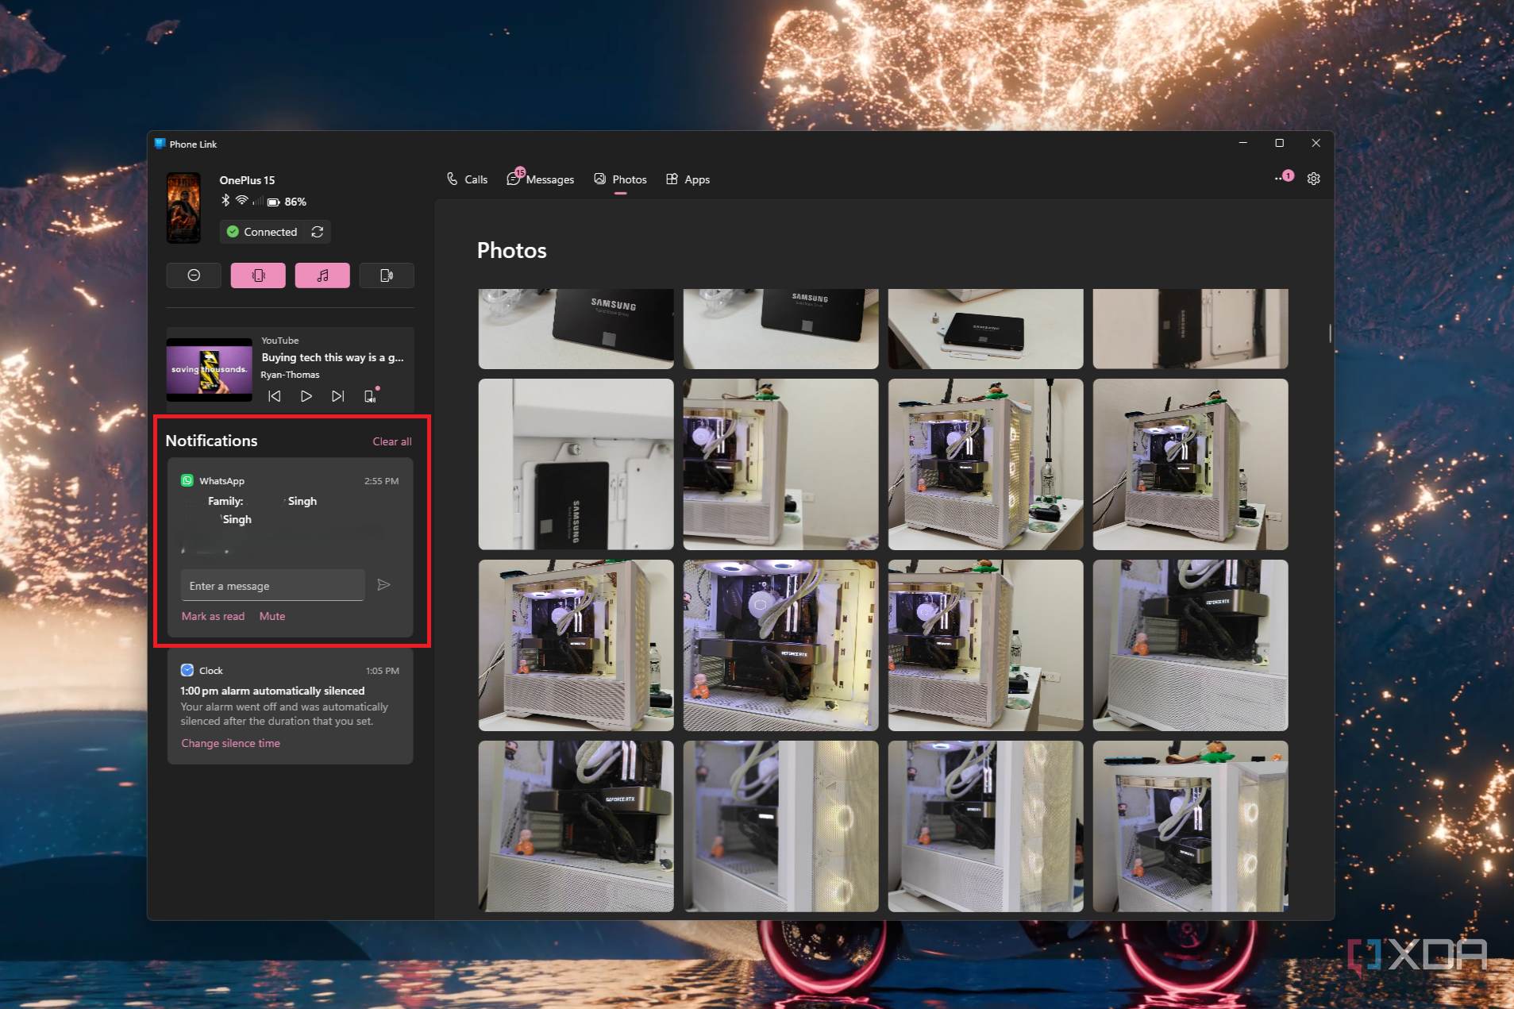Click the '2:55 PM' WhatsApp timestamp
Image resolution: width=1514 pixels, height=1009 pixels.
(x=381, y=481)
